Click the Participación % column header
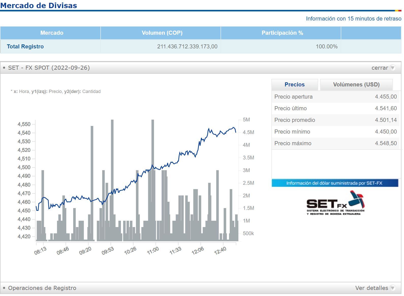The height and width of the screenshot is (296, 404). 282,33
